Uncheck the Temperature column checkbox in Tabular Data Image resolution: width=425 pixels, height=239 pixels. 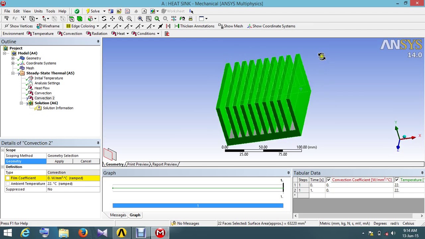[x=397, y=180]
